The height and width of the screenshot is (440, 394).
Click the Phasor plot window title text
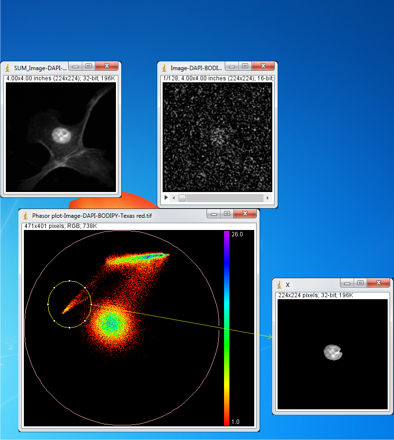92,216
